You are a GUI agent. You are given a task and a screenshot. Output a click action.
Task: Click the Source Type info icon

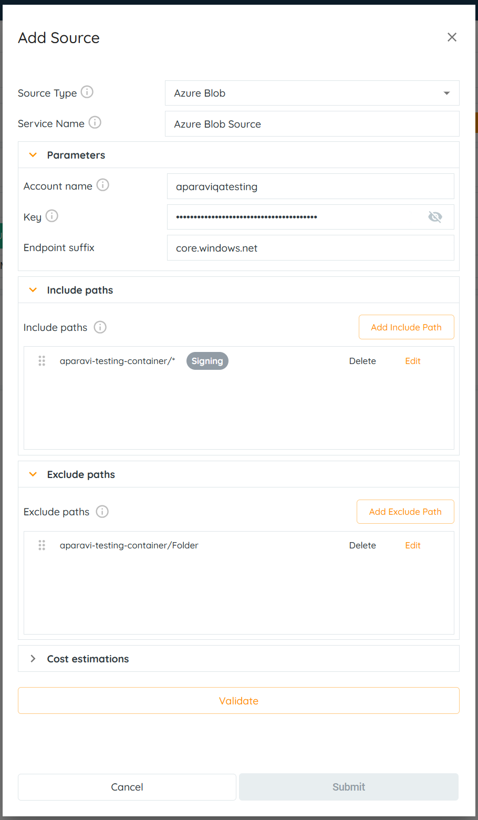click(x=87, y=92)
